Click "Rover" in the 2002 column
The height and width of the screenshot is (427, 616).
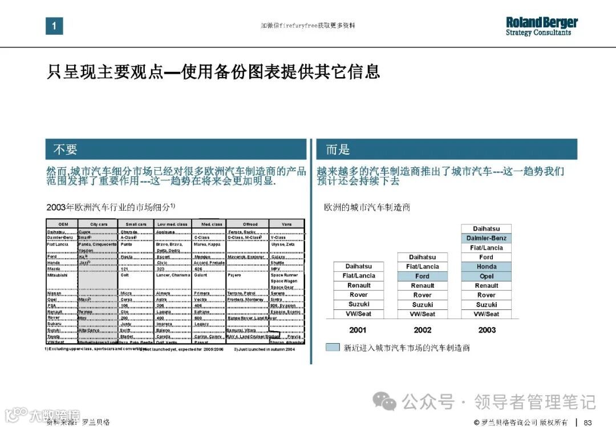click(422, 295)
